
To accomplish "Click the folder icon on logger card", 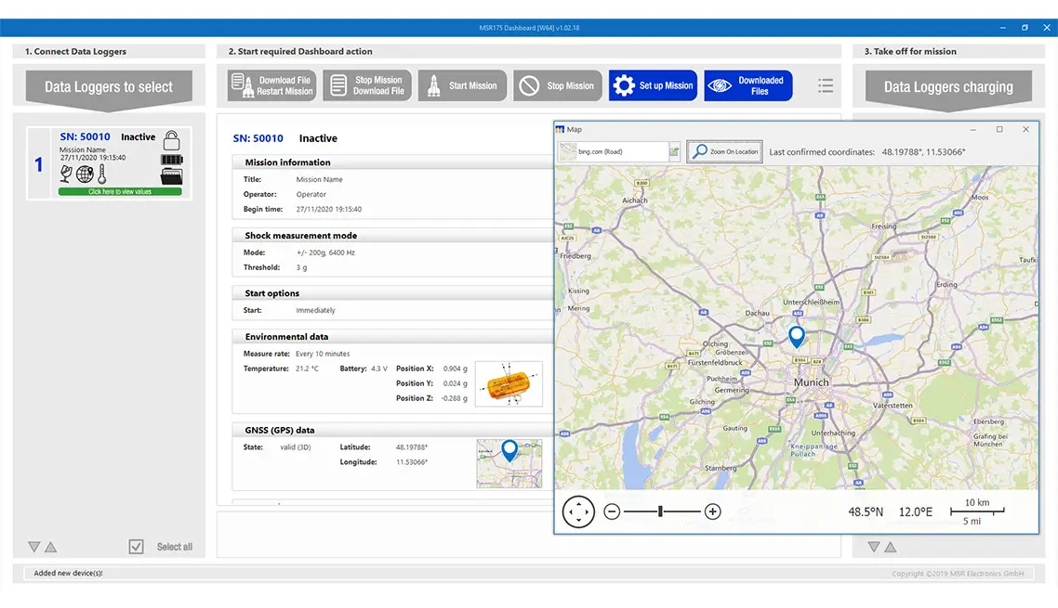I will click(x=172, y=176).
